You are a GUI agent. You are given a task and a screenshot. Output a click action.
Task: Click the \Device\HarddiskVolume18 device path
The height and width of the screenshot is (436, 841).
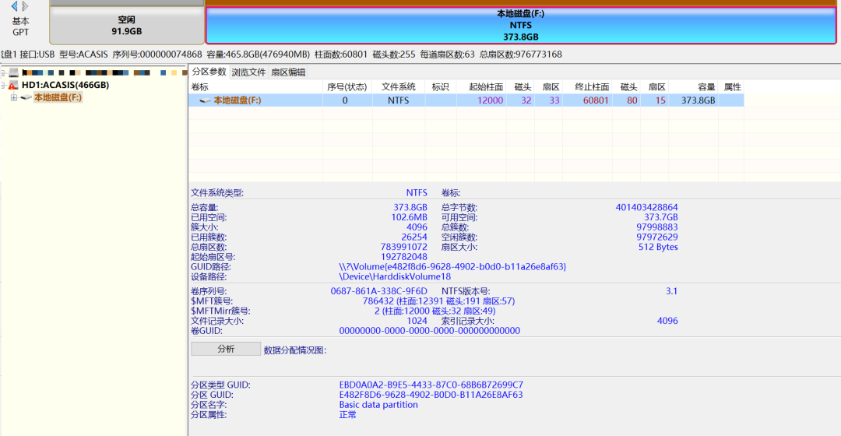coord(395,276)
